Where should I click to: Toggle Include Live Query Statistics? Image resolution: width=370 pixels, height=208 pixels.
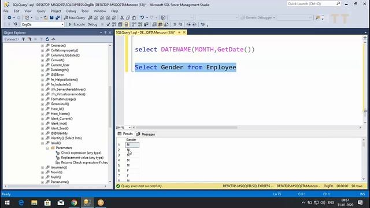tap(140, 24)
